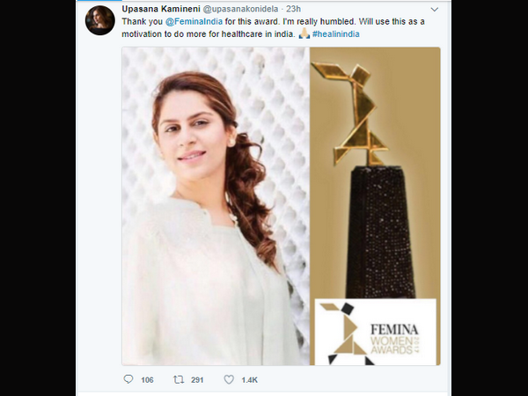Viewport: 528px width, 396px height.
Task: Select the Femina Women Awards logo
Action: (376, 330)
